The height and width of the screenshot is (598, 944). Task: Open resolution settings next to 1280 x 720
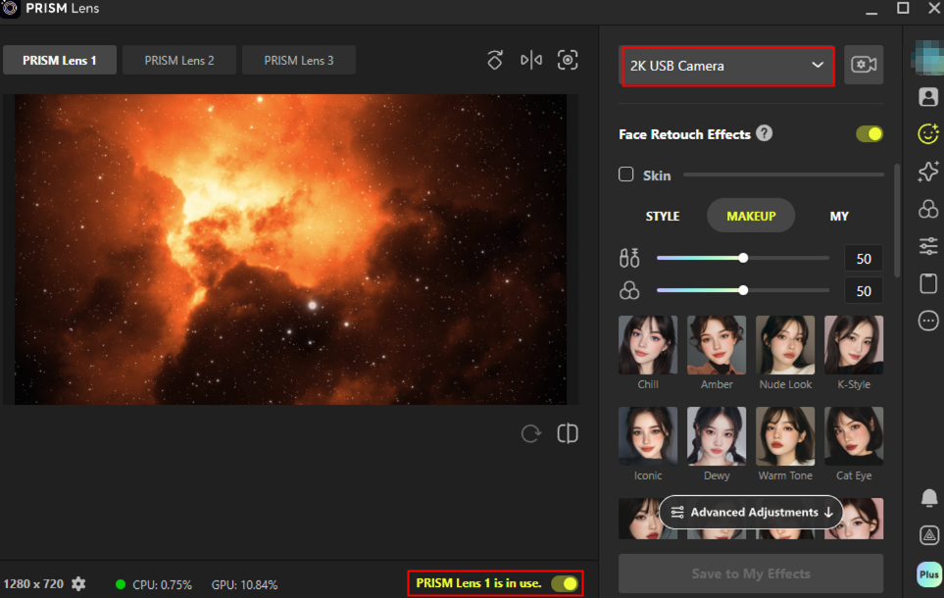tap(78, 584)
